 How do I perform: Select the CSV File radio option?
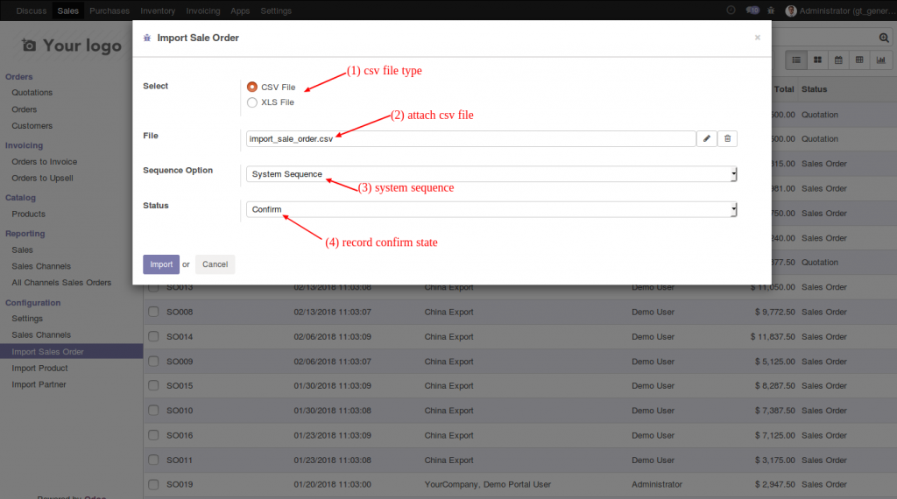coord(252,87)
